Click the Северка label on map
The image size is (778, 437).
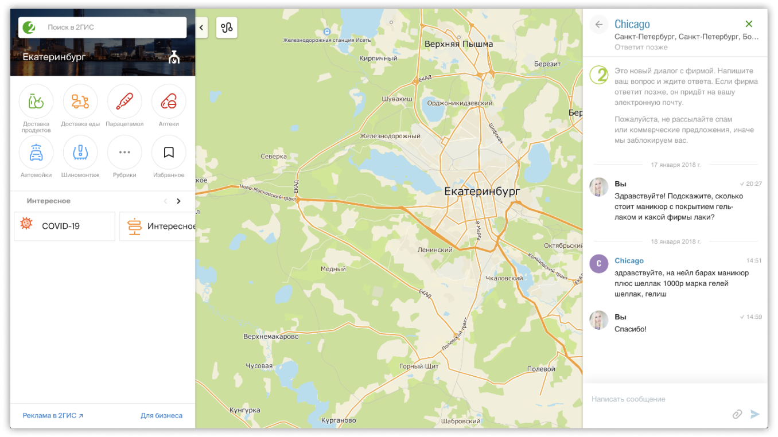tap(274, 157)
